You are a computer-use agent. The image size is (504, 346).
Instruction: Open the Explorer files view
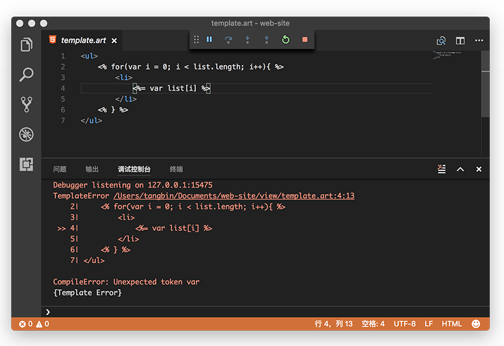point(26,45)
